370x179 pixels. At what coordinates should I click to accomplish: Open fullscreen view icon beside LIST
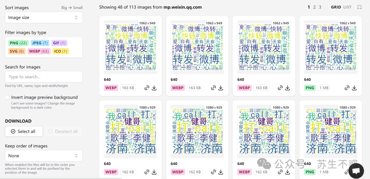click(359, 7)
